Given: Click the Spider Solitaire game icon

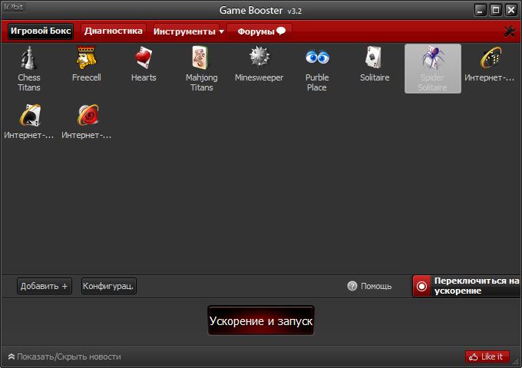Looking at the screenshot, I should [432, 58].
